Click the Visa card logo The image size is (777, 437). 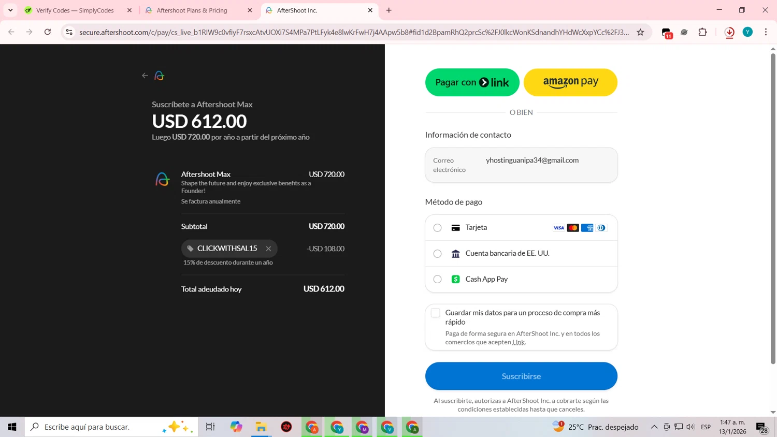[x=558, y=228]
